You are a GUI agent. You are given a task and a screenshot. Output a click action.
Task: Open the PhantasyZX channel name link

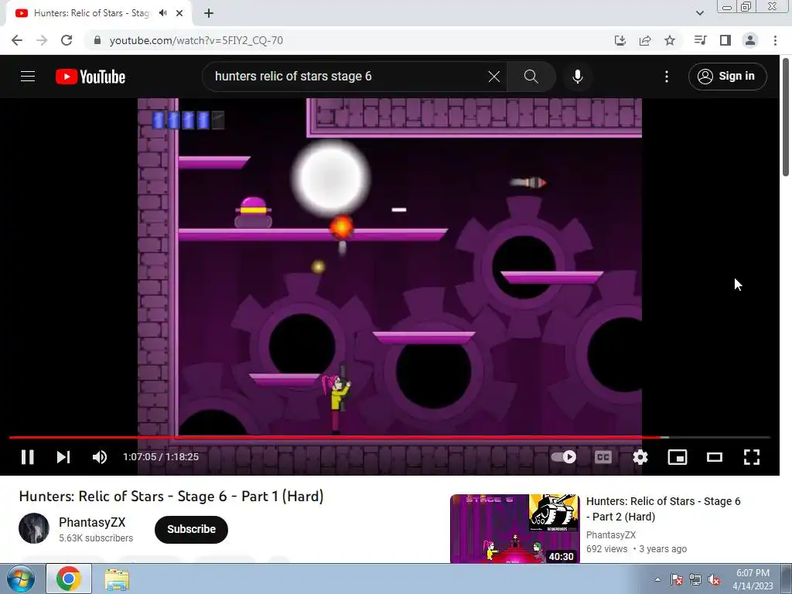click(x=92, y=522)
